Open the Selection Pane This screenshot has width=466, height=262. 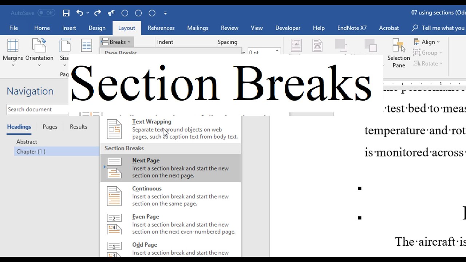point(399,53)
